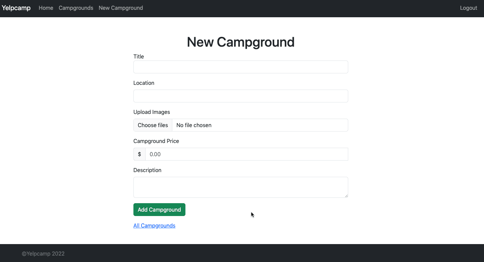Open Campgrounds from the navigation bar
Screen dimensions: 484x262
[x=76, y=8]
